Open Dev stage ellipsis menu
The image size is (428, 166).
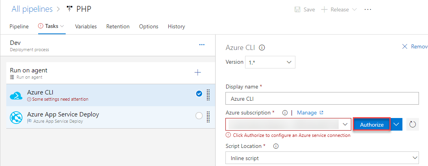tap(202, 45)
